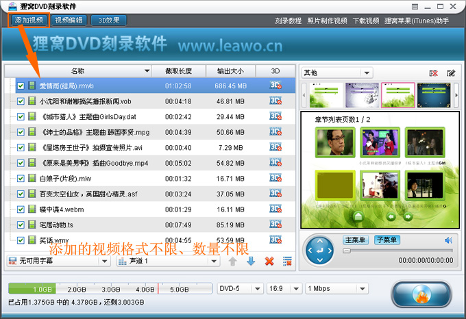Move selected video up with gray arrow
This screenshot has width=466, height=319.
(233, 261)
